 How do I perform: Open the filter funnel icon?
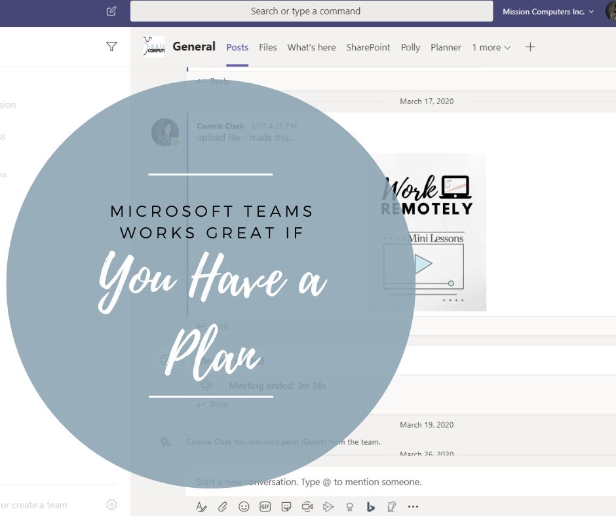pyautogui.click(x=111, y=46)
